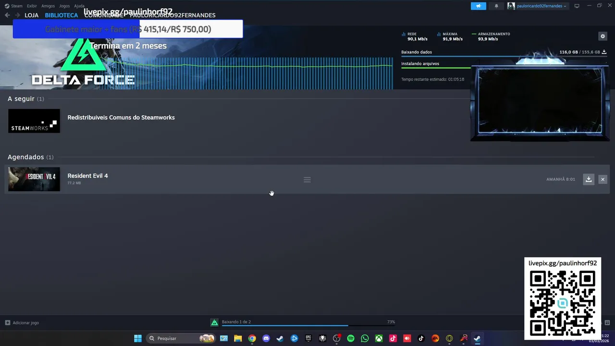Open Google Chrome from the taskbar
This screenshot has width=615, height=346.
(252, 338)
